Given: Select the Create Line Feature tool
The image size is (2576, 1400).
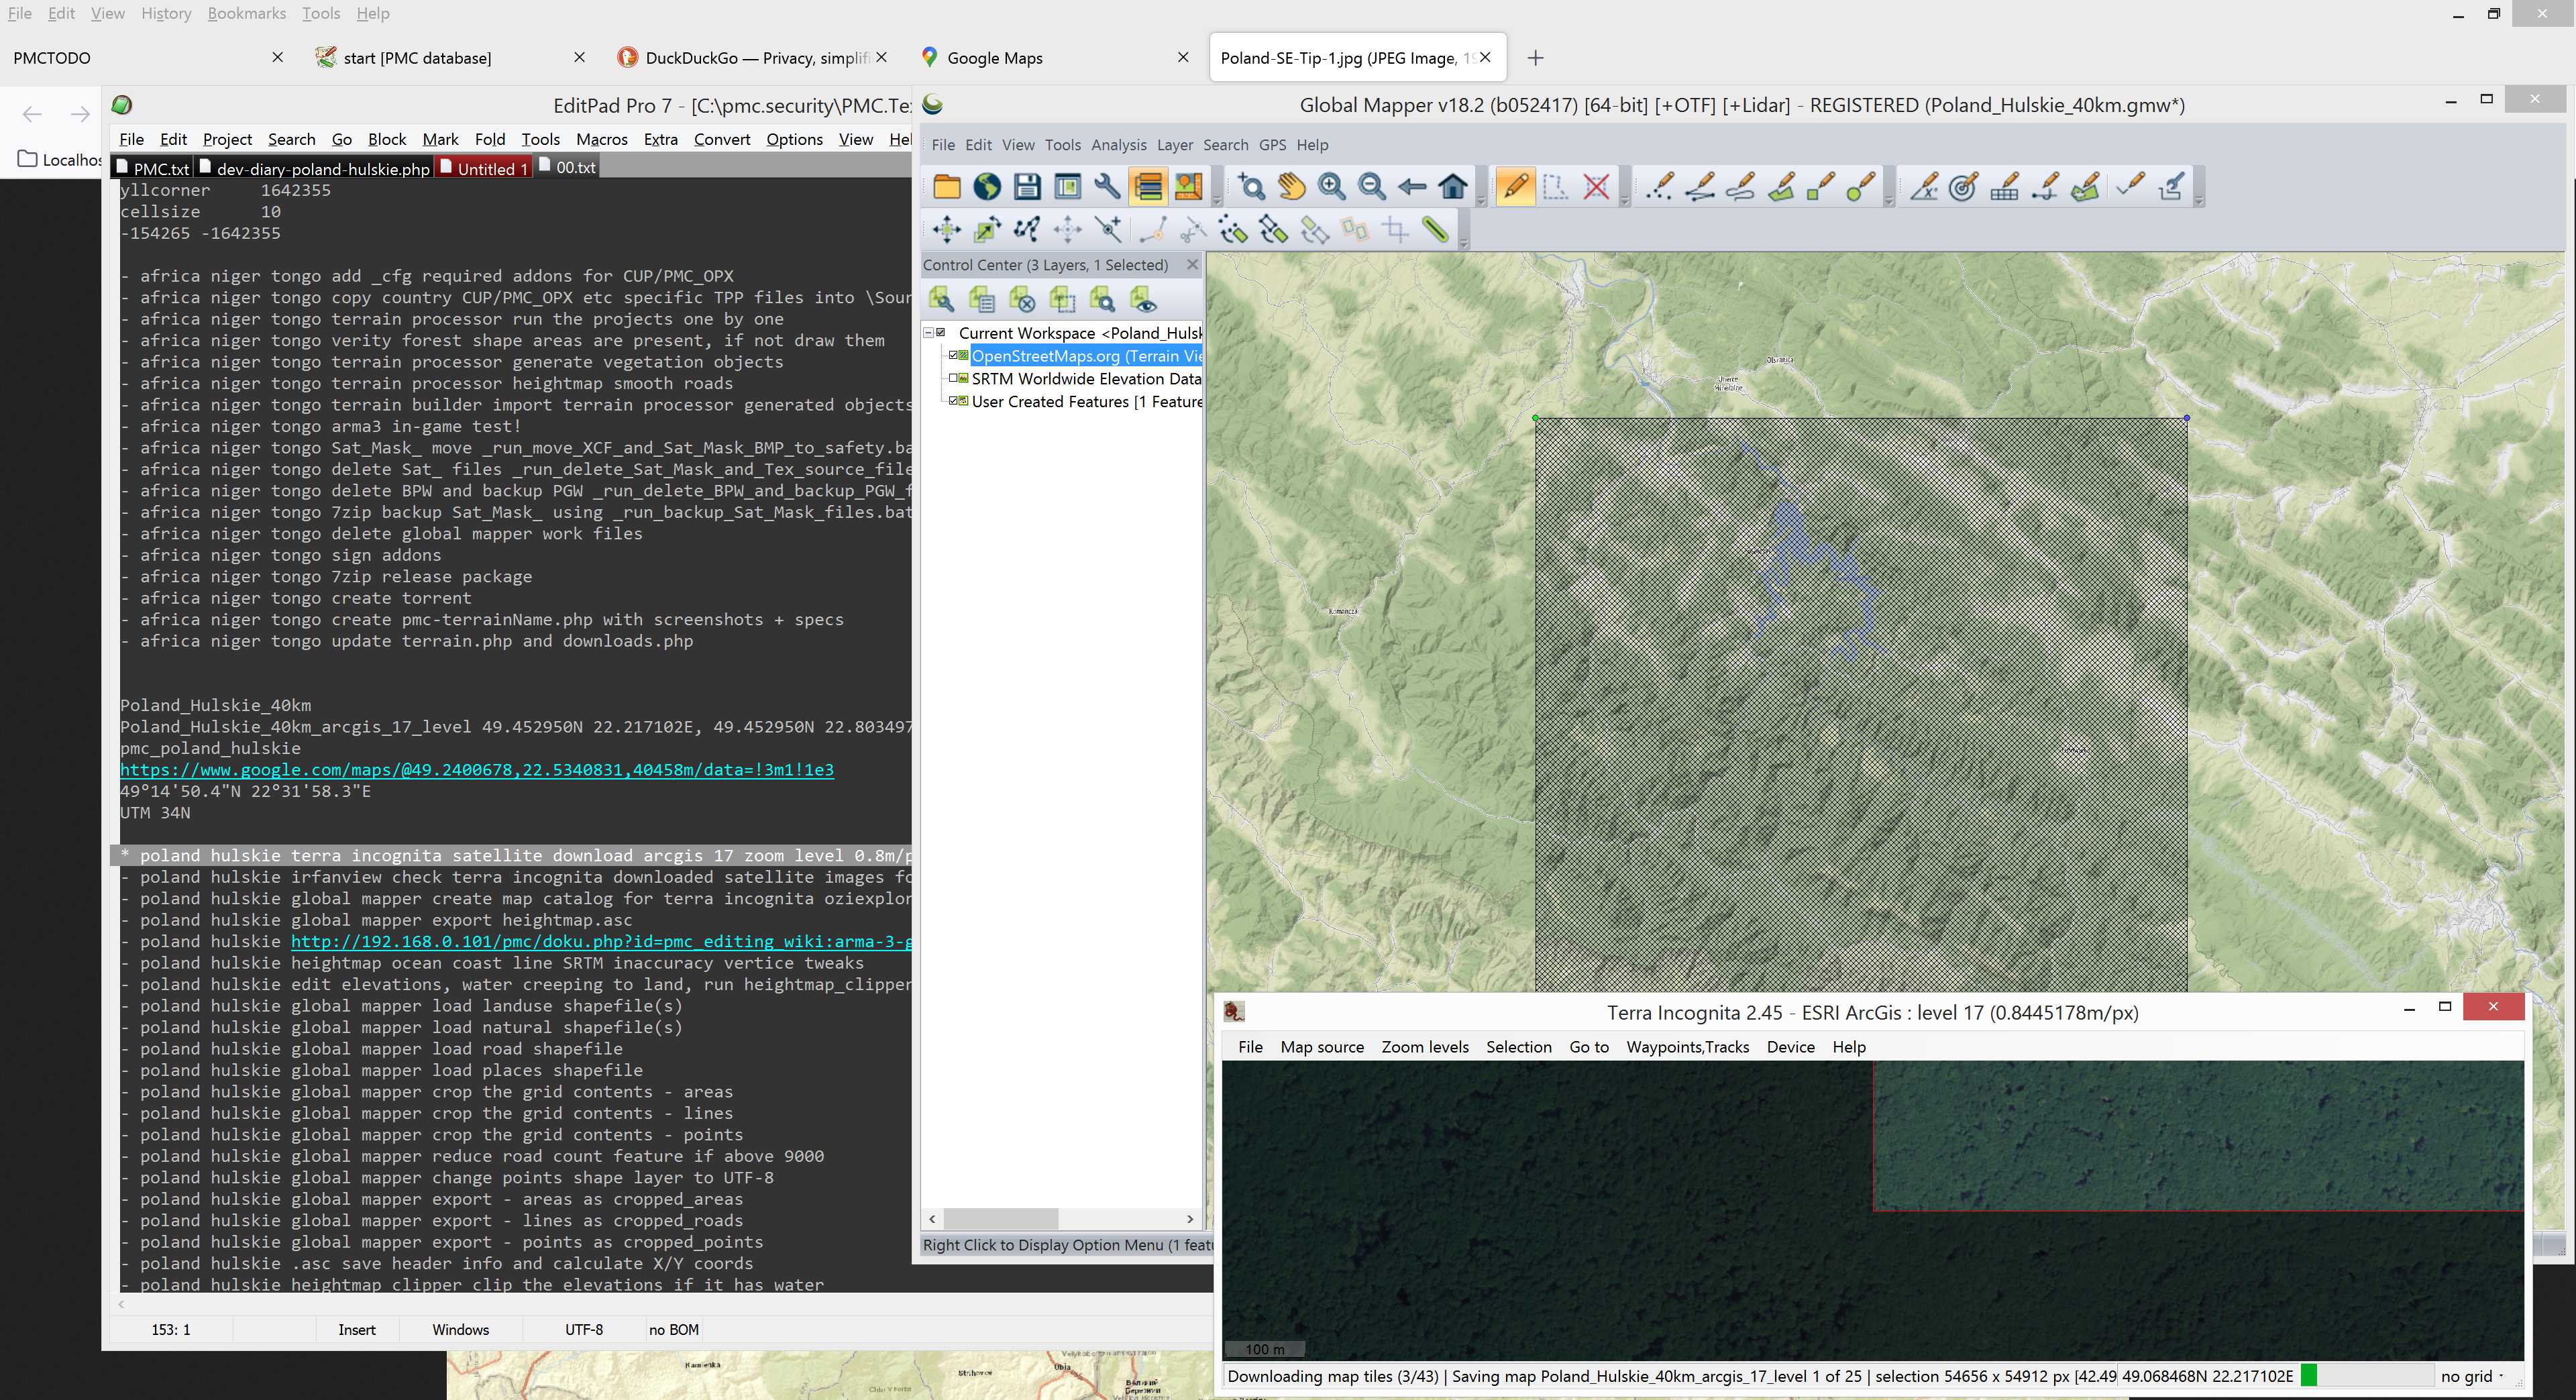Looking at the screenshot, I should point(1700,187).
